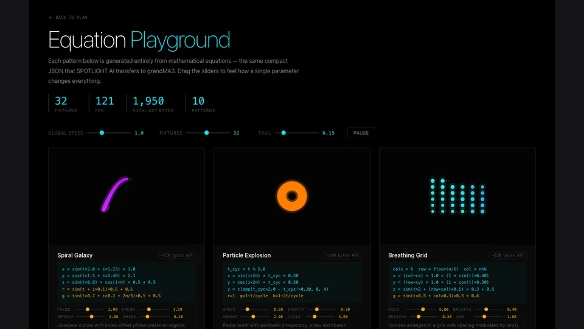Viewport: 584px width, 329px height.
Task: Click the 1,950 Total AST Bytes stat
Action: 153,104
